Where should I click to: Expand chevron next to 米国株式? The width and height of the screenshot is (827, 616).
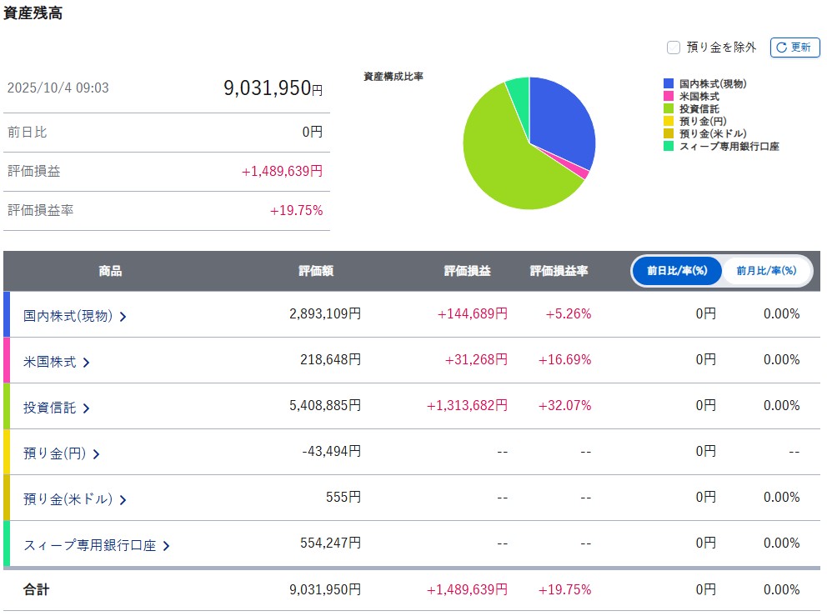pyautogui.click(x=87, y=363)
